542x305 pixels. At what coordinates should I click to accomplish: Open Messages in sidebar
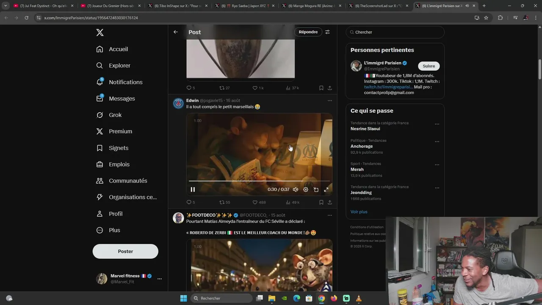click(116, 98)
